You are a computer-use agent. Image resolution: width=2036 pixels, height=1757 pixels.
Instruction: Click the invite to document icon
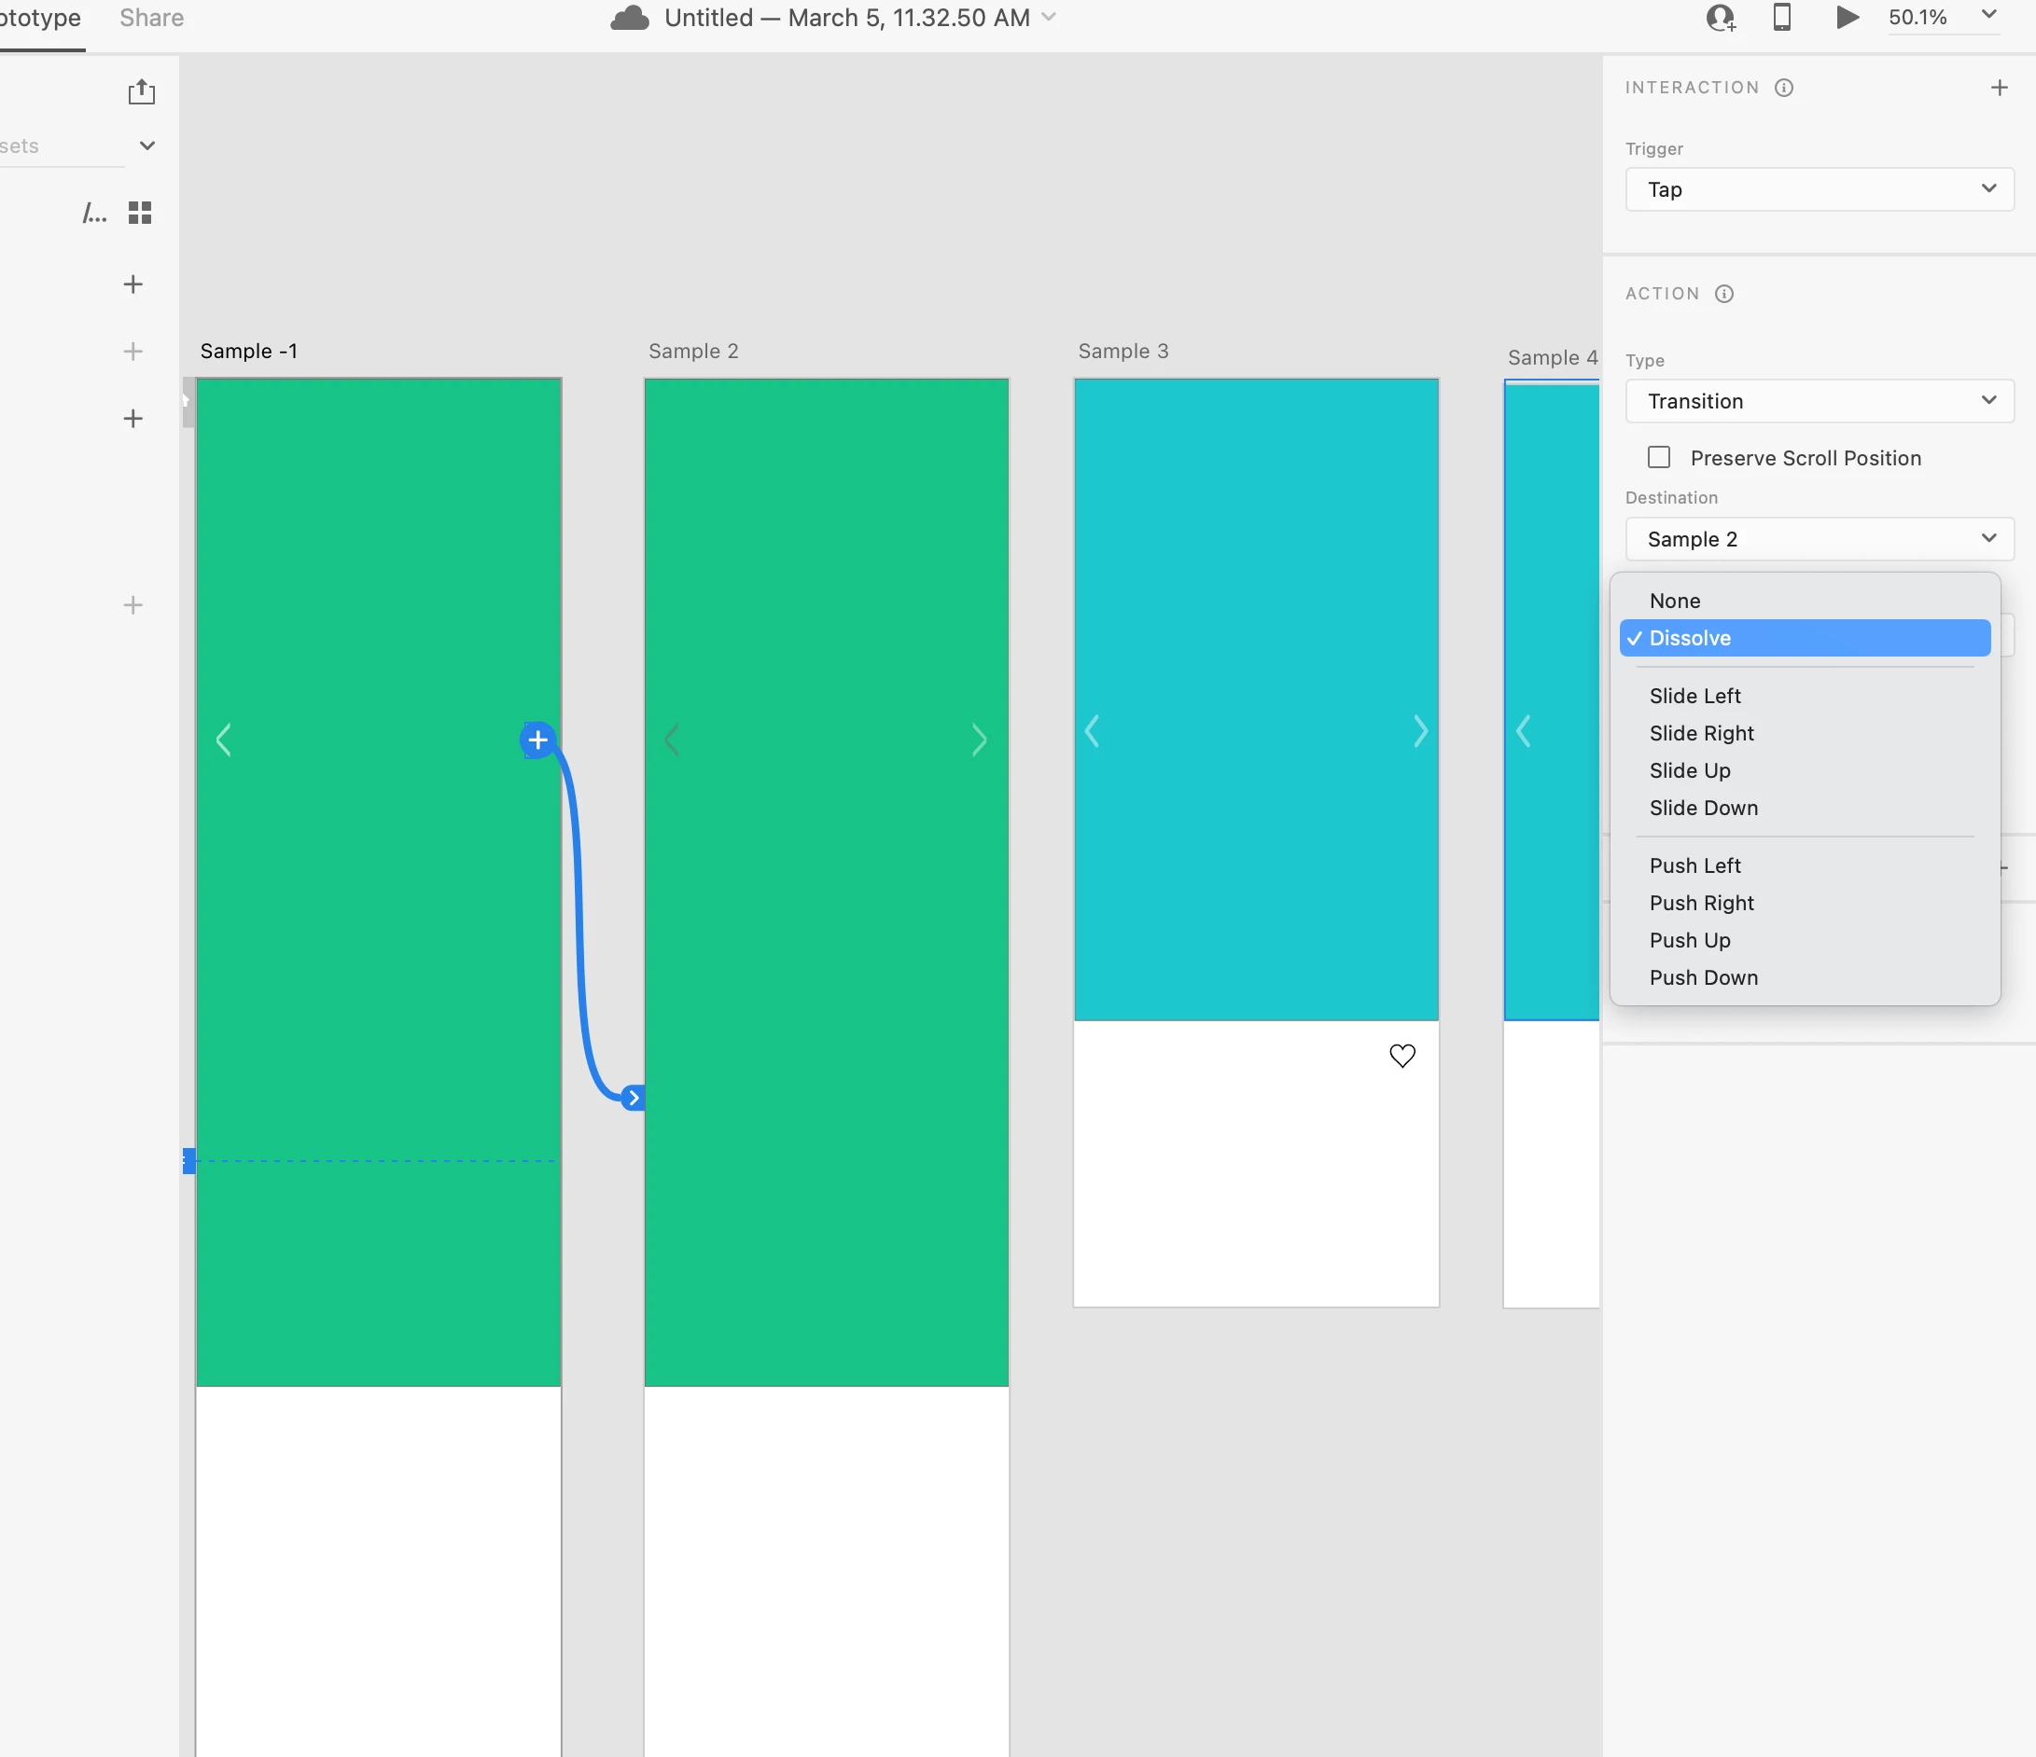click(x=1720, y=18)
